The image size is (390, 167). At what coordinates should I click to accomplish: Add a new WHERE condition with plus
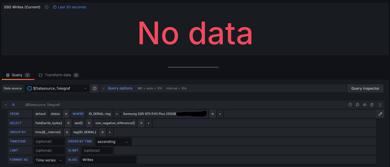[220, 114]
